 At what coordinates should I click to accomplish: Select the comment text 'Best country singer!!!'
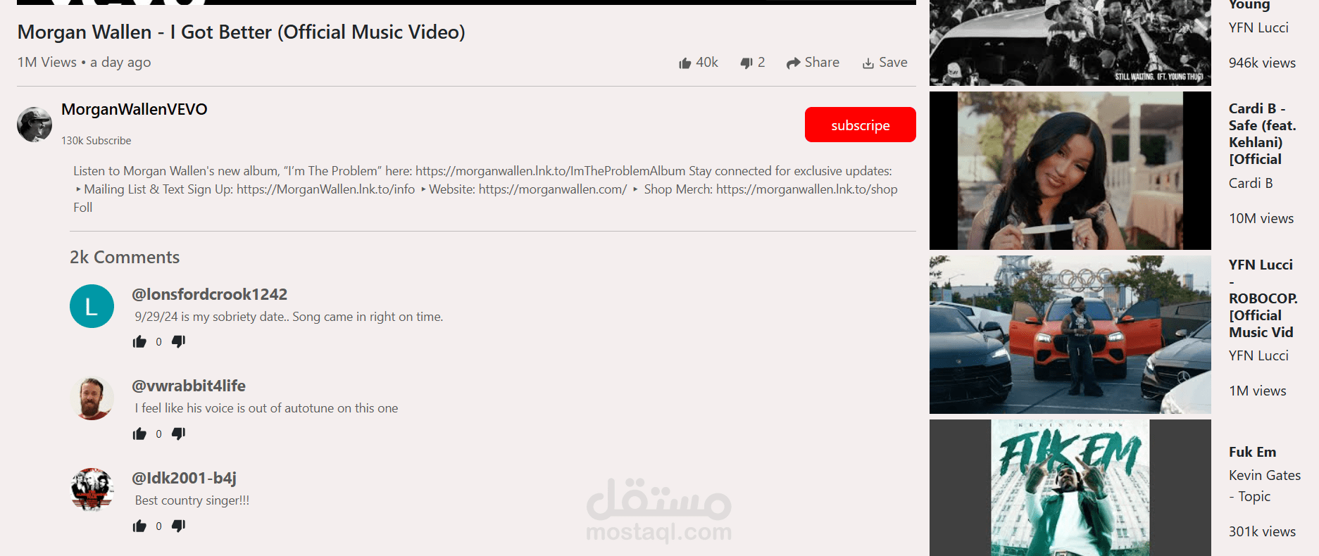point(192,500)
